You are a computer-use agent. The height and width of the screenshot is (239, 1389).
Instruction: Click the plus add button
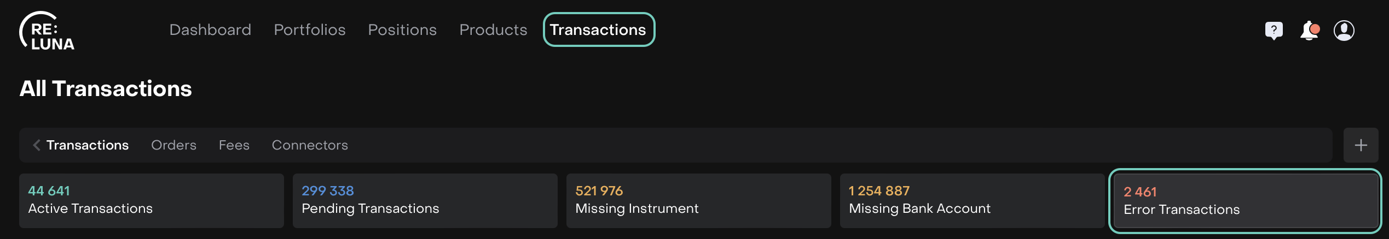click(x=1361, y=145)
